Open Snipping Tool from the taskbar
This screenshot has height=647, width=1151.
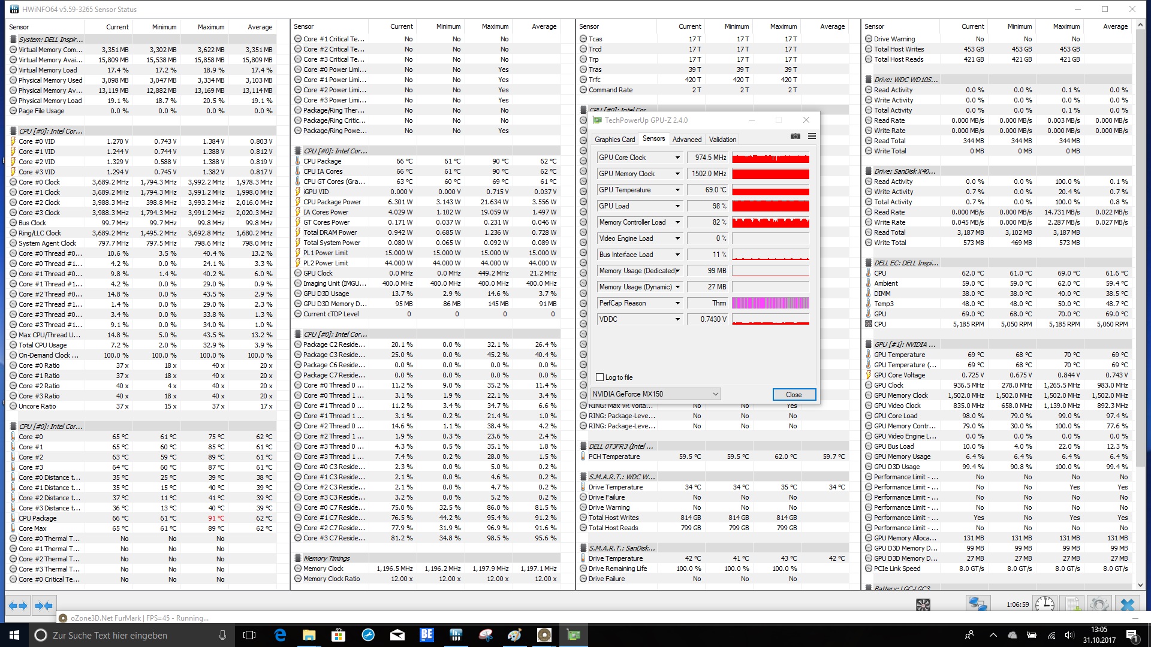point(486,635)
